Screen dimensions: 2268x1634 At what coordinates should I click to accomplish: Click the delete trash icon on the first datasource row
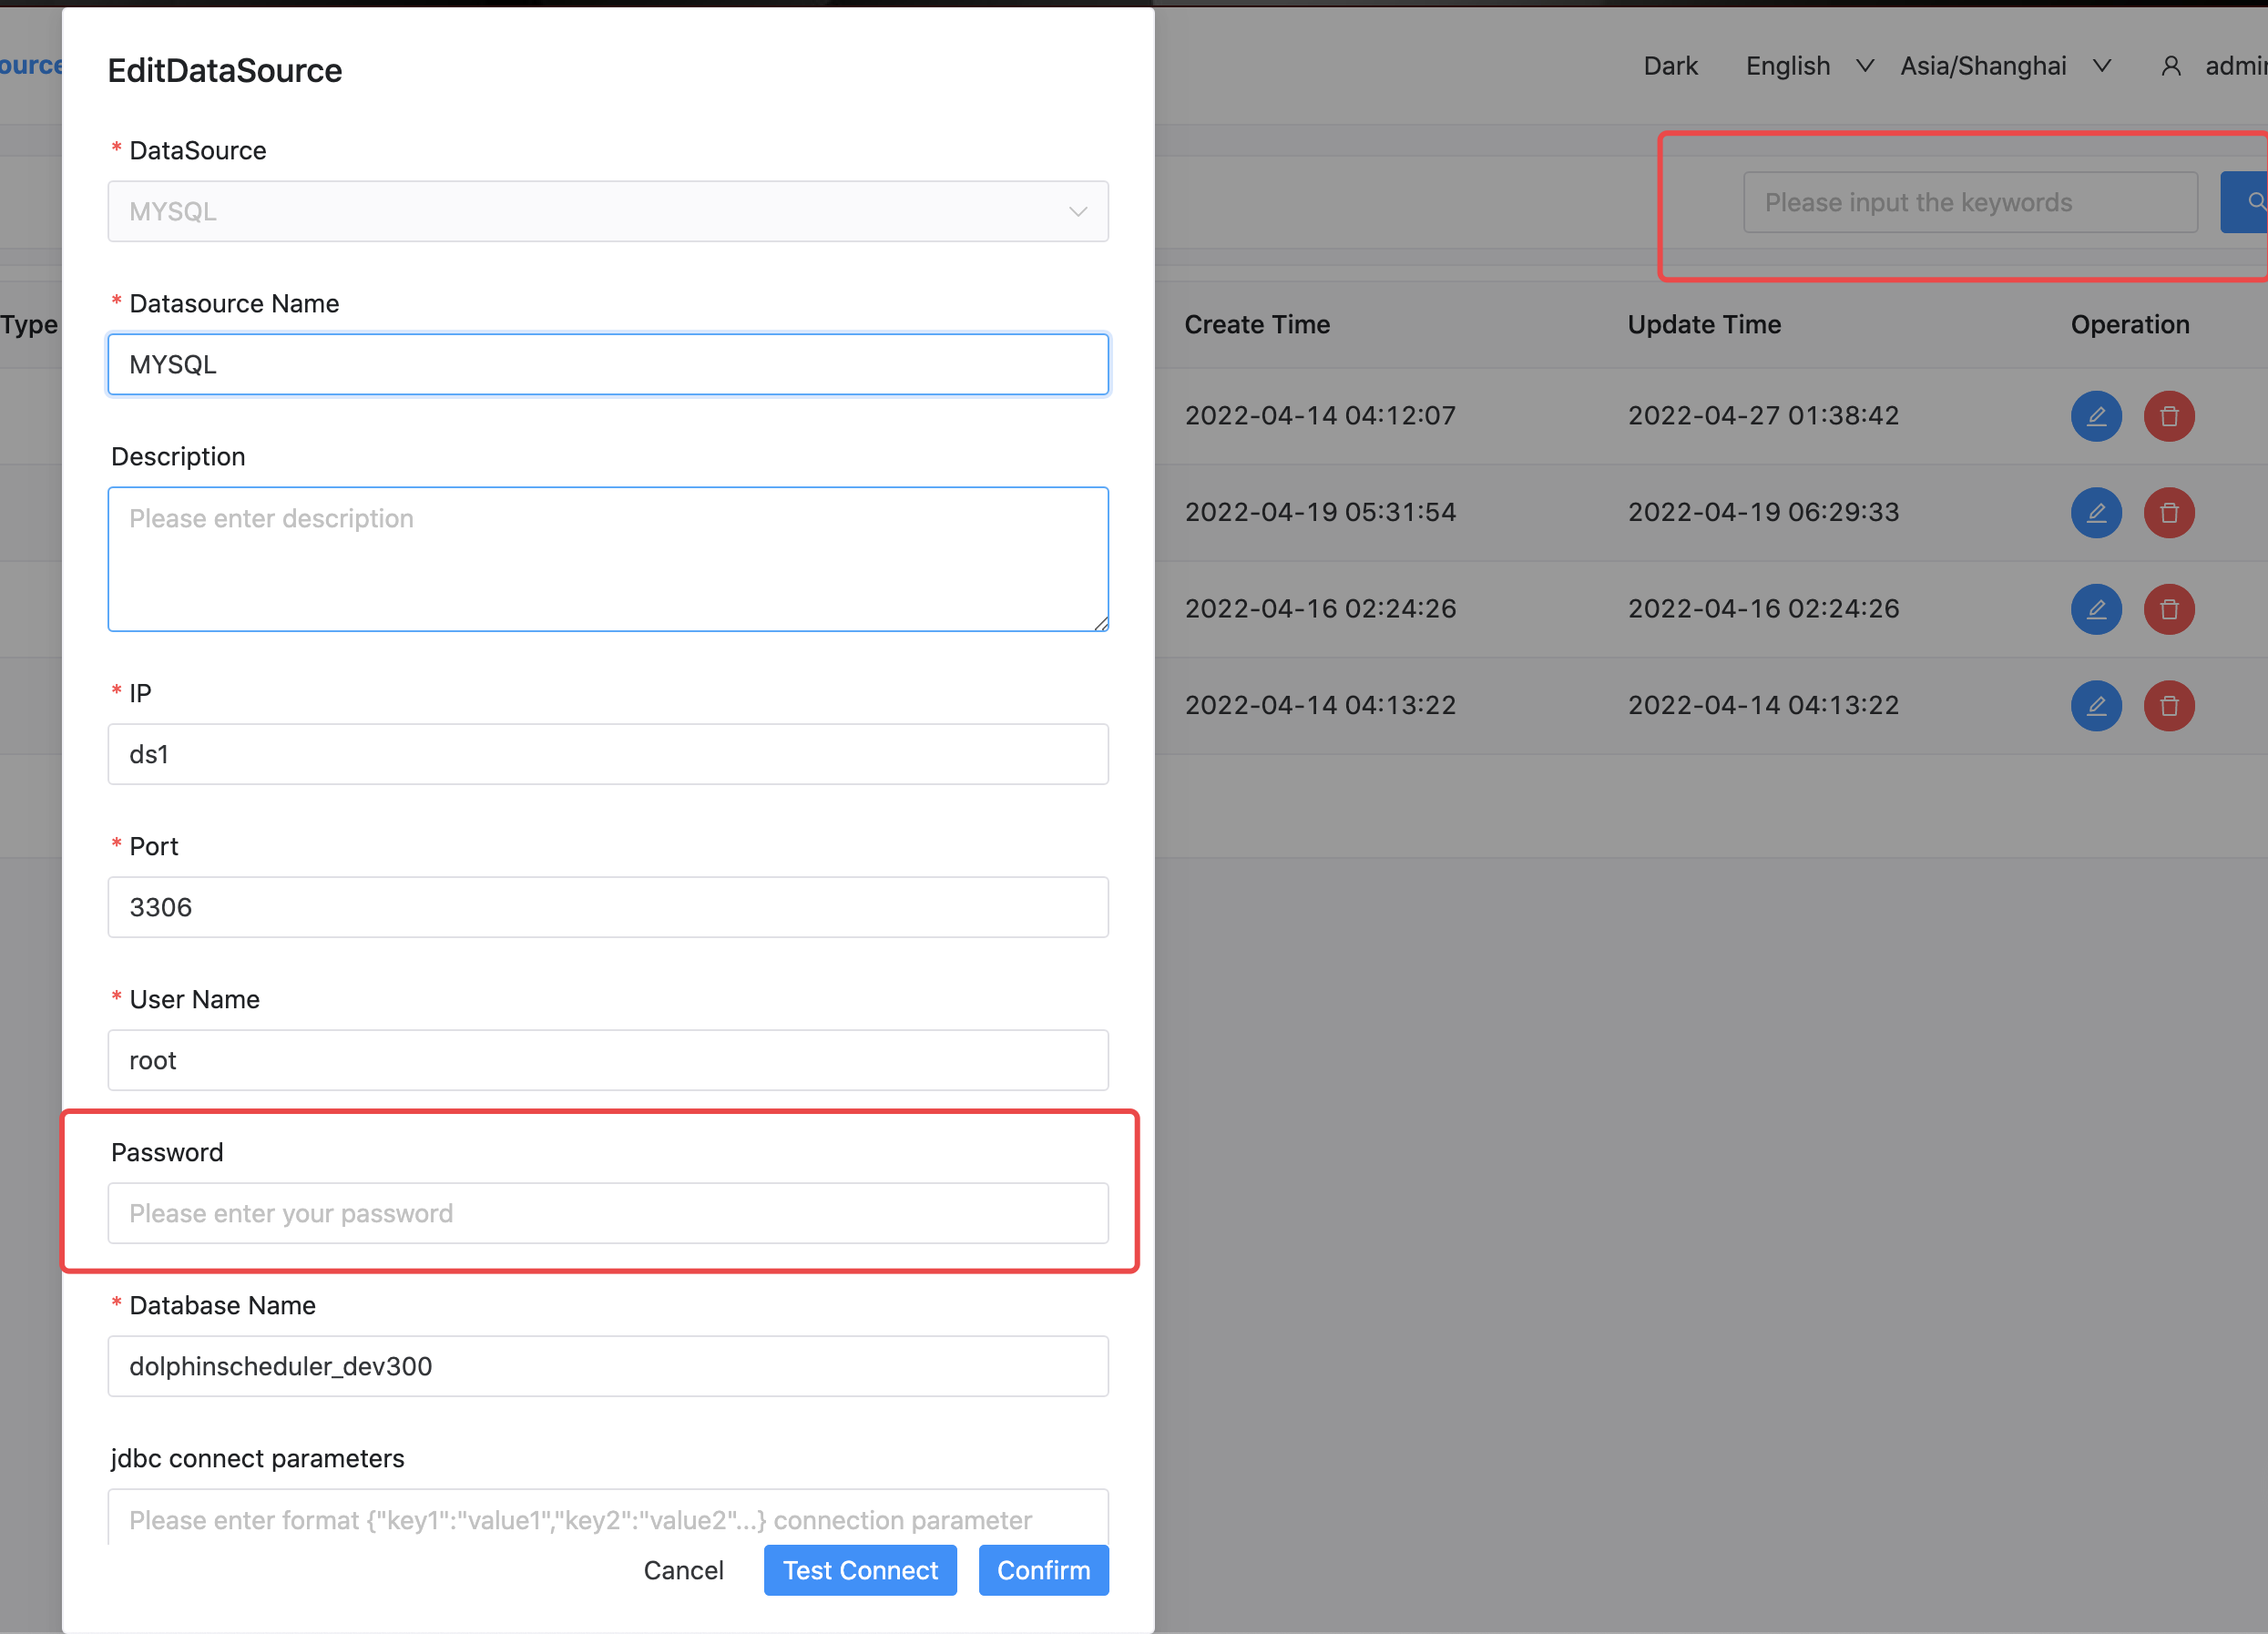pos(2169,416)
